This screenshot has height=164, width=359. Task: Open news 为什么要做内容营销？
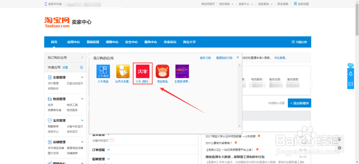[x=219, y=143]
